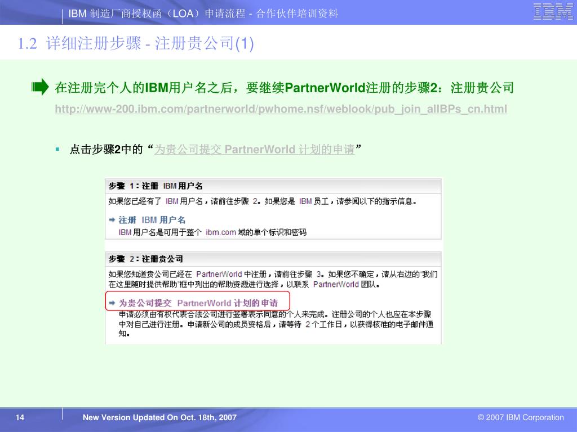577x432 pixels.
Task: Click "New Version Updated On Oct. 18th, 2007" footer
Action: [159, 417]
